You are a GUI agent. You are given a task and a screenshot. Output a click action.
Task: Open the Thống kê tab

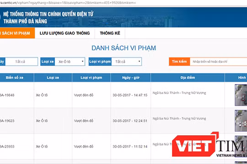click(x=110, y=33)
